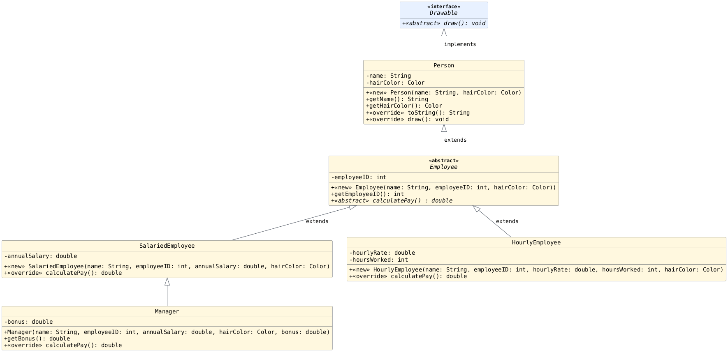Click the '+getBonus(): double' method

(x=37, y=339)
